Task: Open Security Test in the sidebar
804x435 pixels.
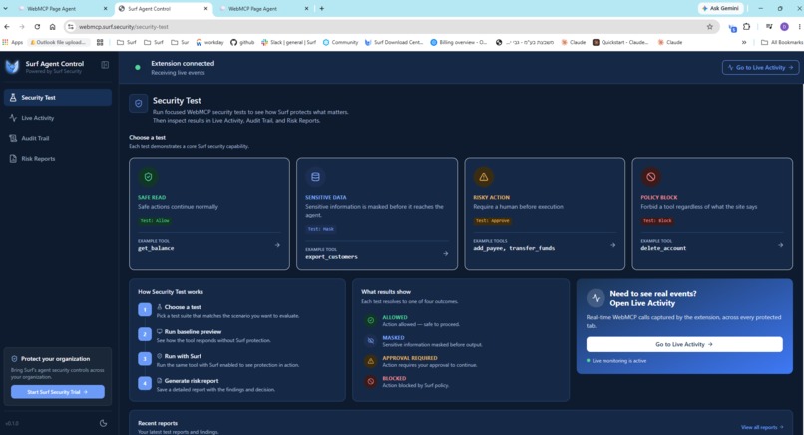Action: [58, 98]
